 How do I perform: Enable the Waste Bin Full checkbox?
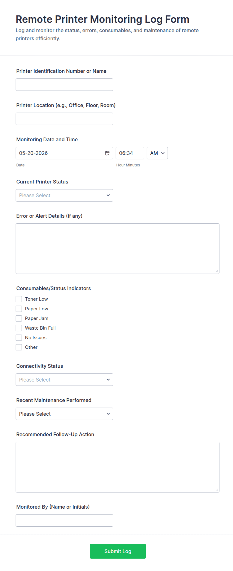(x=19, y=328)
